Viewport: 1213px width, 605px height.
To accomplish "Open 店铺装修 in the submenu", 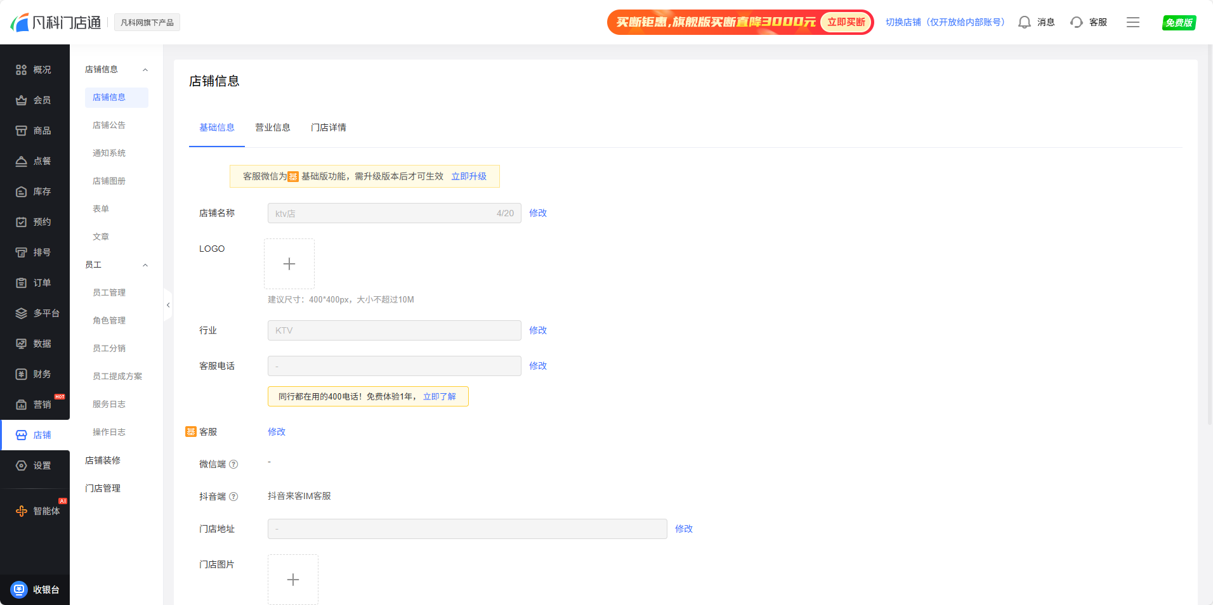I will (x=103, y=460).
